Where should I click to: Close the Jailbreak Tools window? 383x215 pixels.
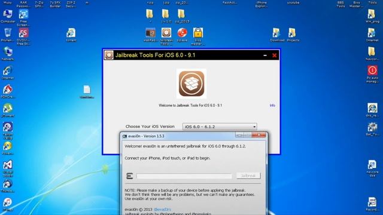(x=274, y=56)
